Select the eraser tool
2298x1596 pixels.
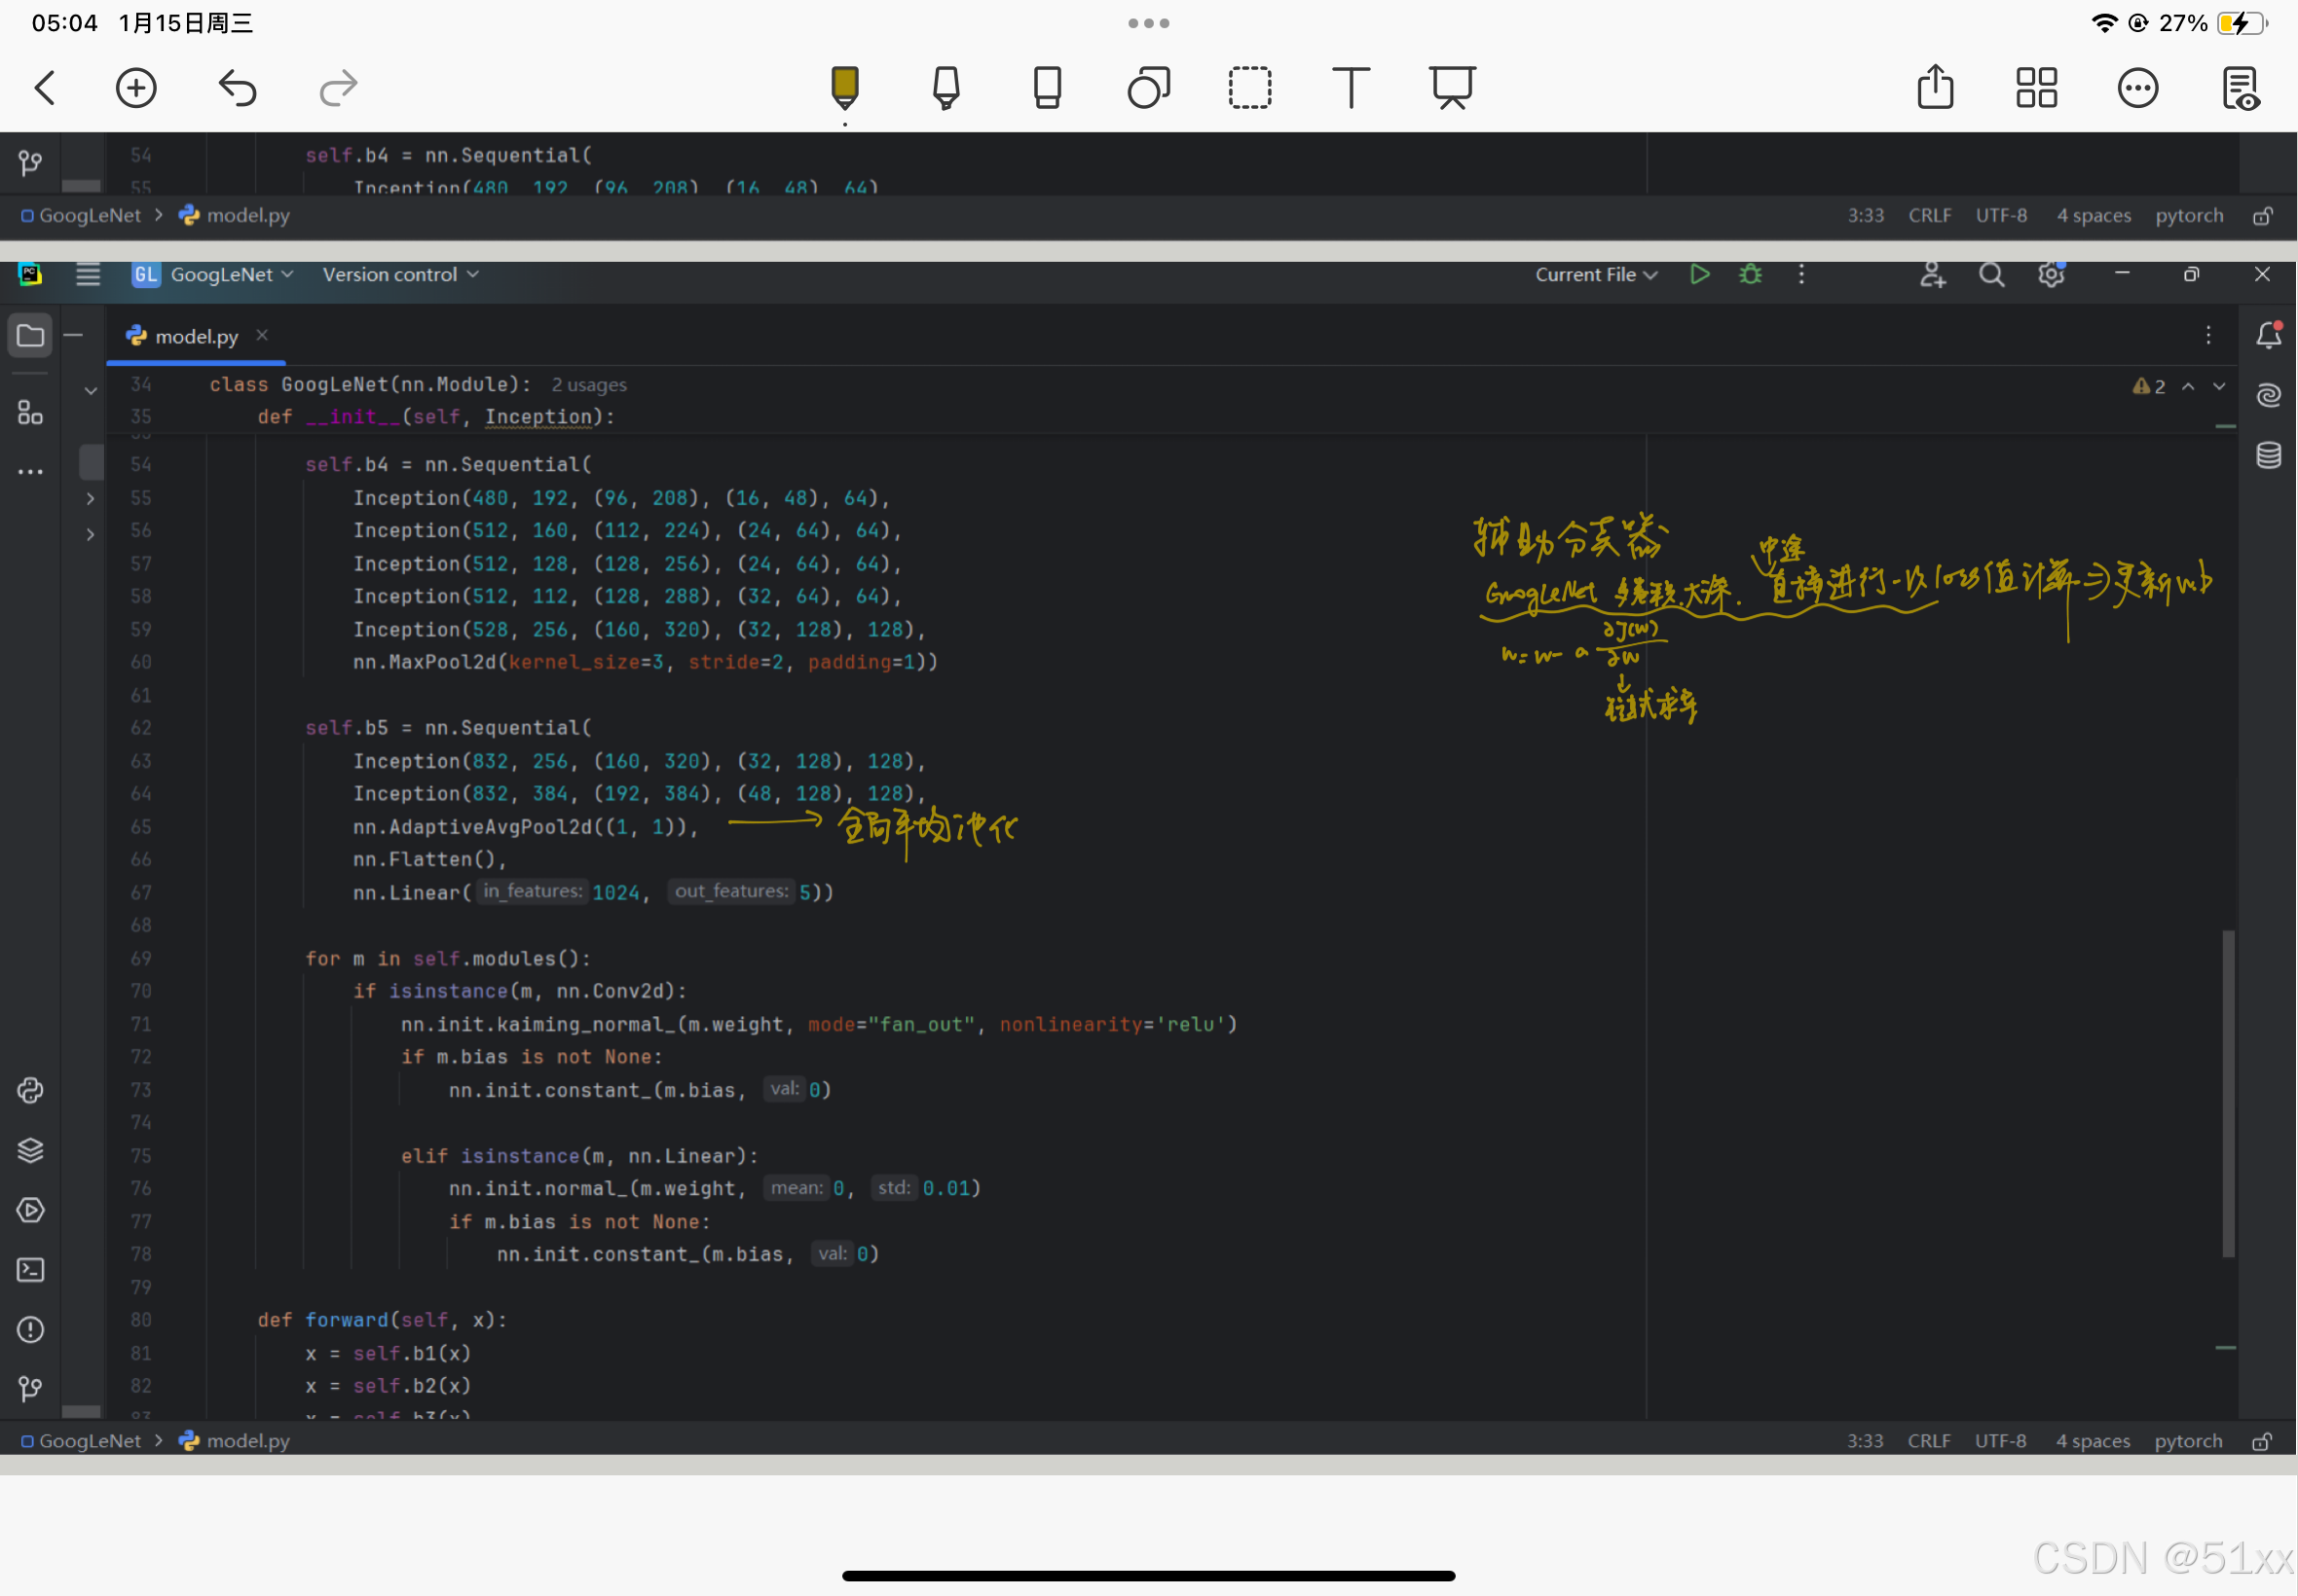pyautogui.click(x=1047, y=88)
